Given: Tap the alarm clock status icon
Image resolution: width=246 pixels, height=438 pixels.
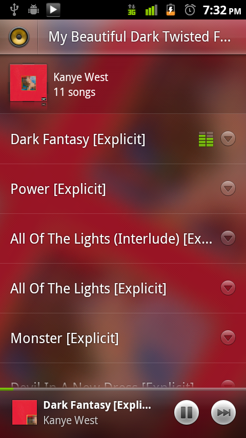Looking at the screenshot, I should pos(190,10).
